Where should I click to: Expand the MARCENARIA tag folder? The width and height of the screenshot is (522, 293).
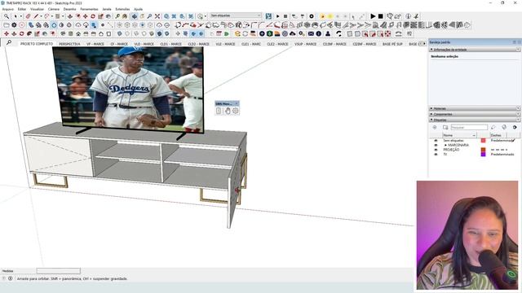(446, 145)
